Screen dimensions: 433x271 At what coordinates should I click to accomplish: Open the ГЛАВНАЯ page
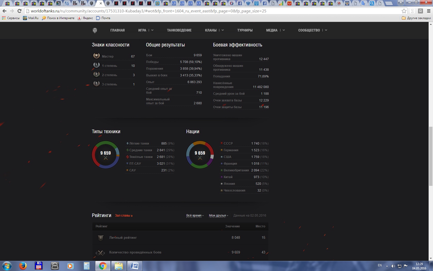click(x=118, y=30)
